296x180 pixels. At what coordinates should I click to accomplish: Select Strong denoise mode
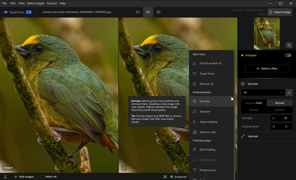pyautogui.click(x=254, y=110)
